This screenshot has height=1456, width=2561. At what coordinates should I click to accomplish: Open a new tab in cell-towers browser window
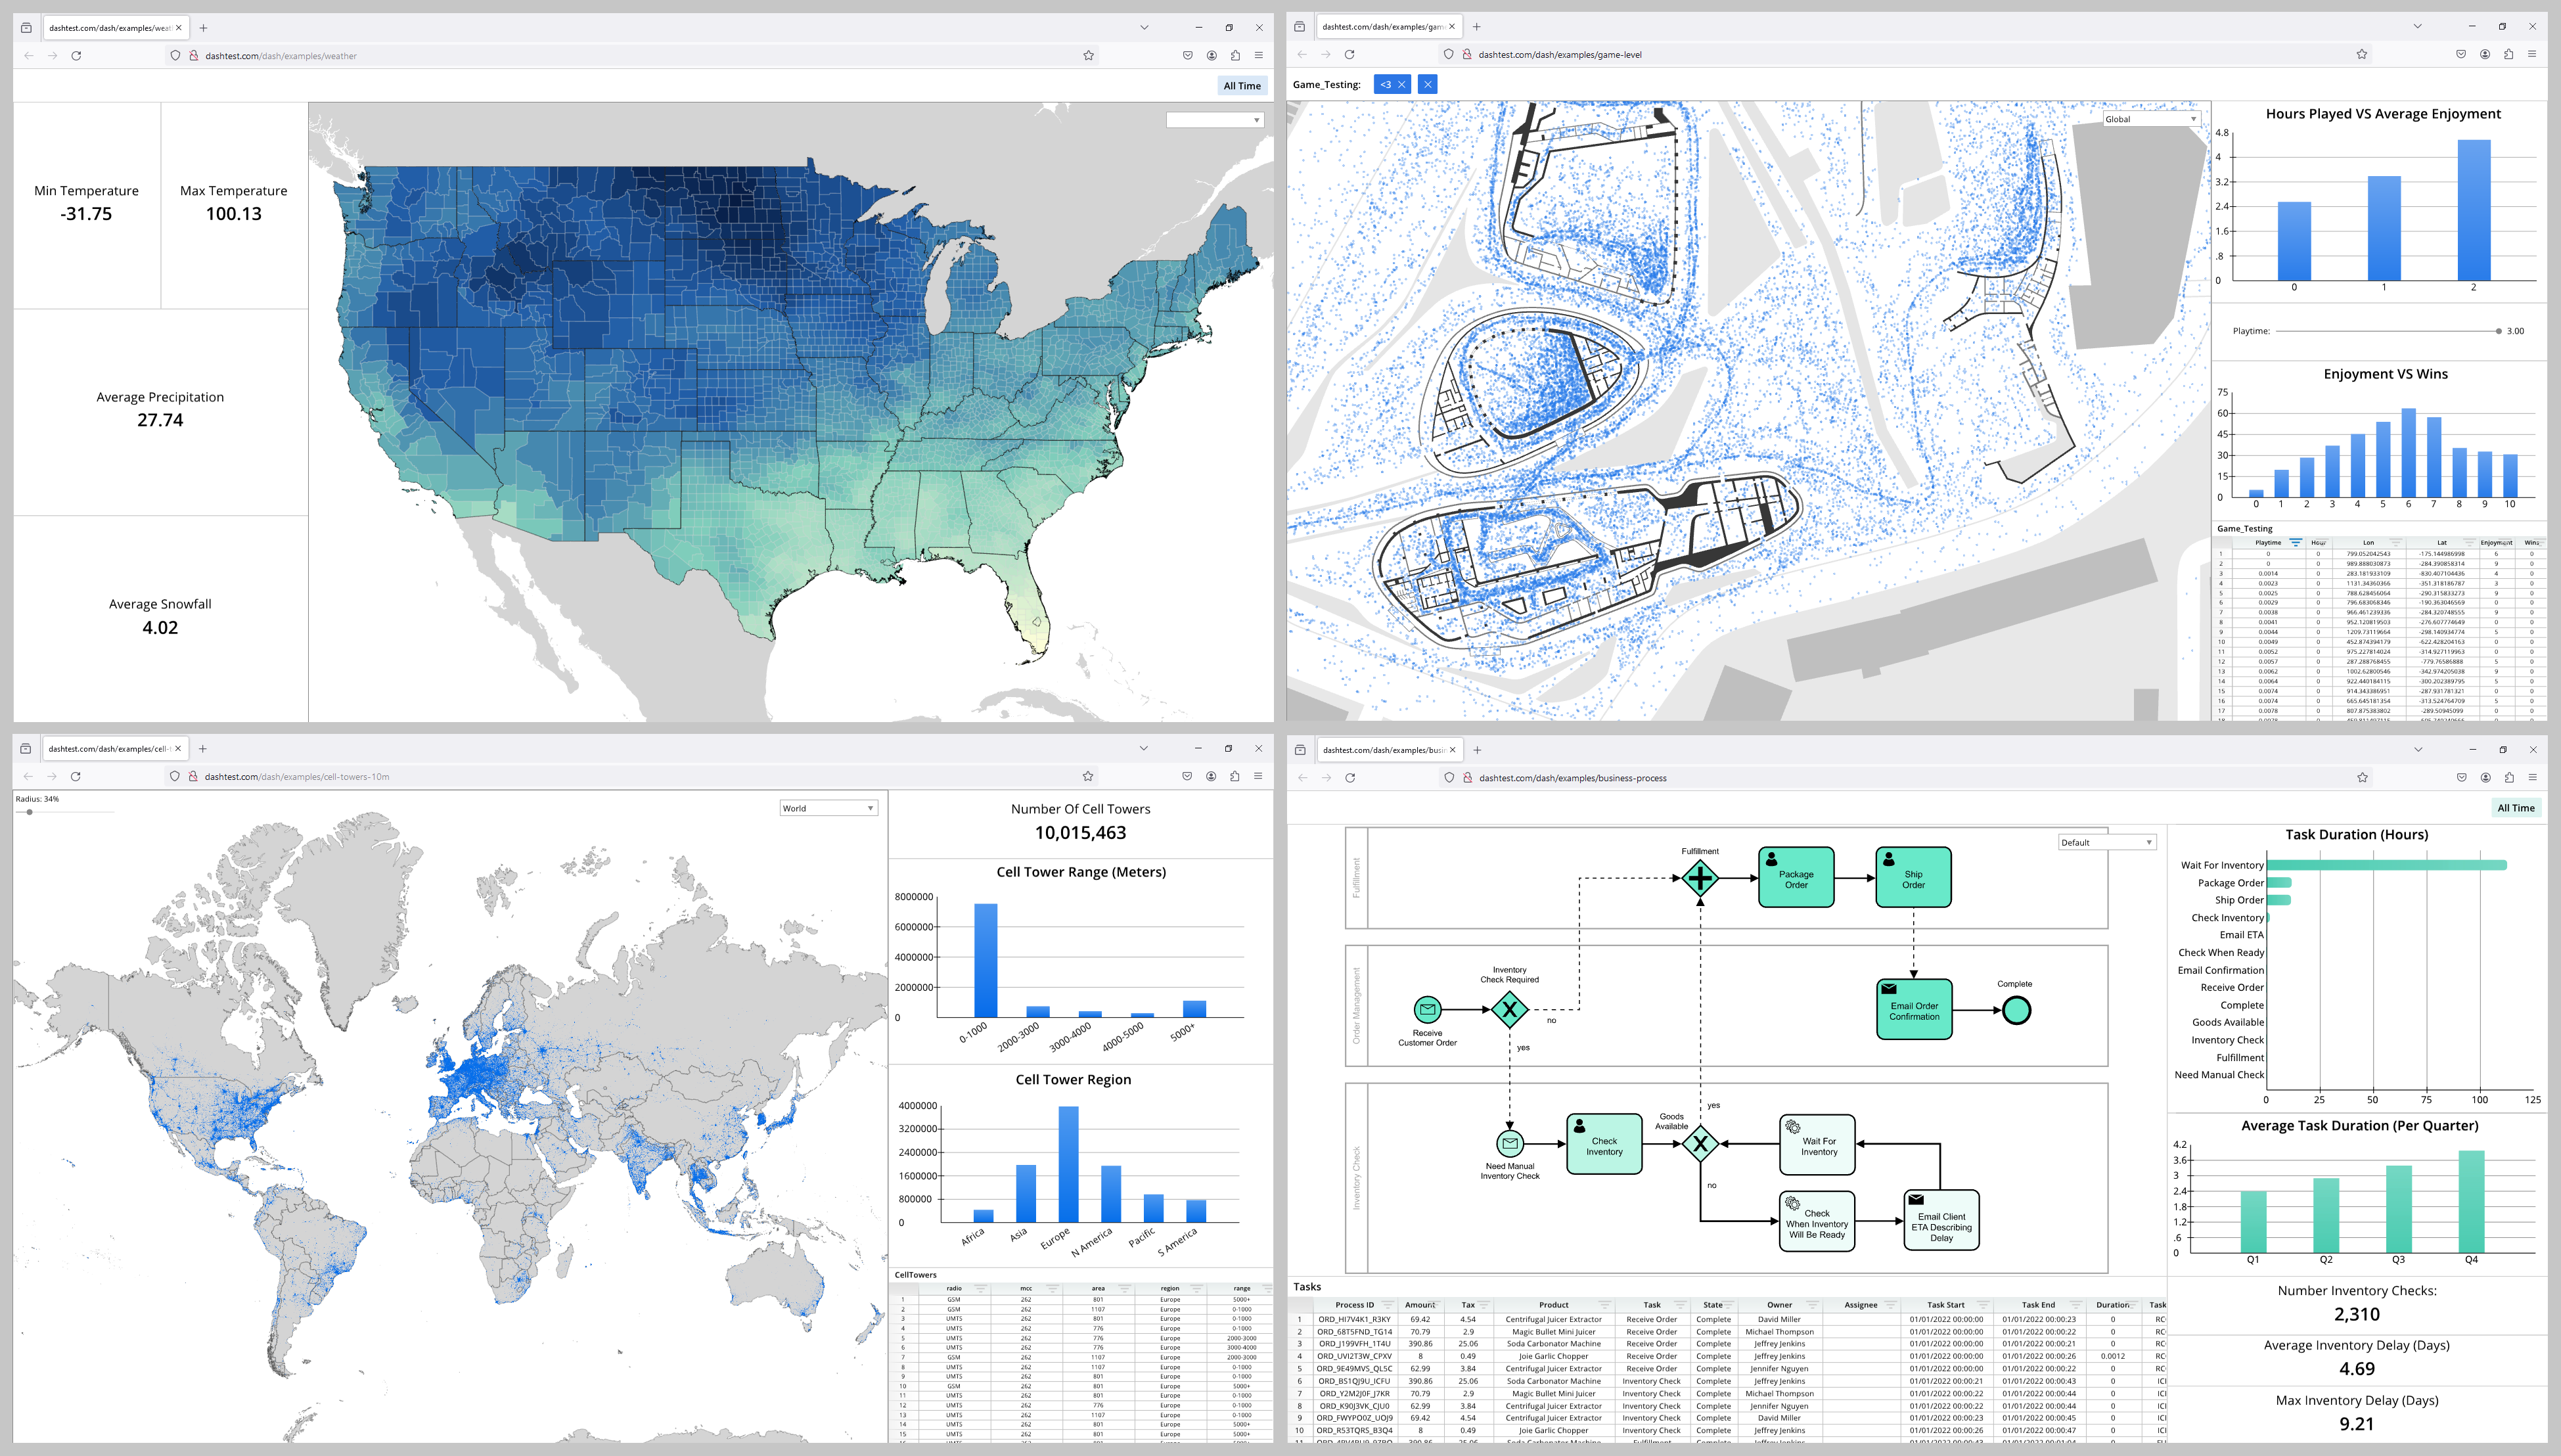[203, 749]
